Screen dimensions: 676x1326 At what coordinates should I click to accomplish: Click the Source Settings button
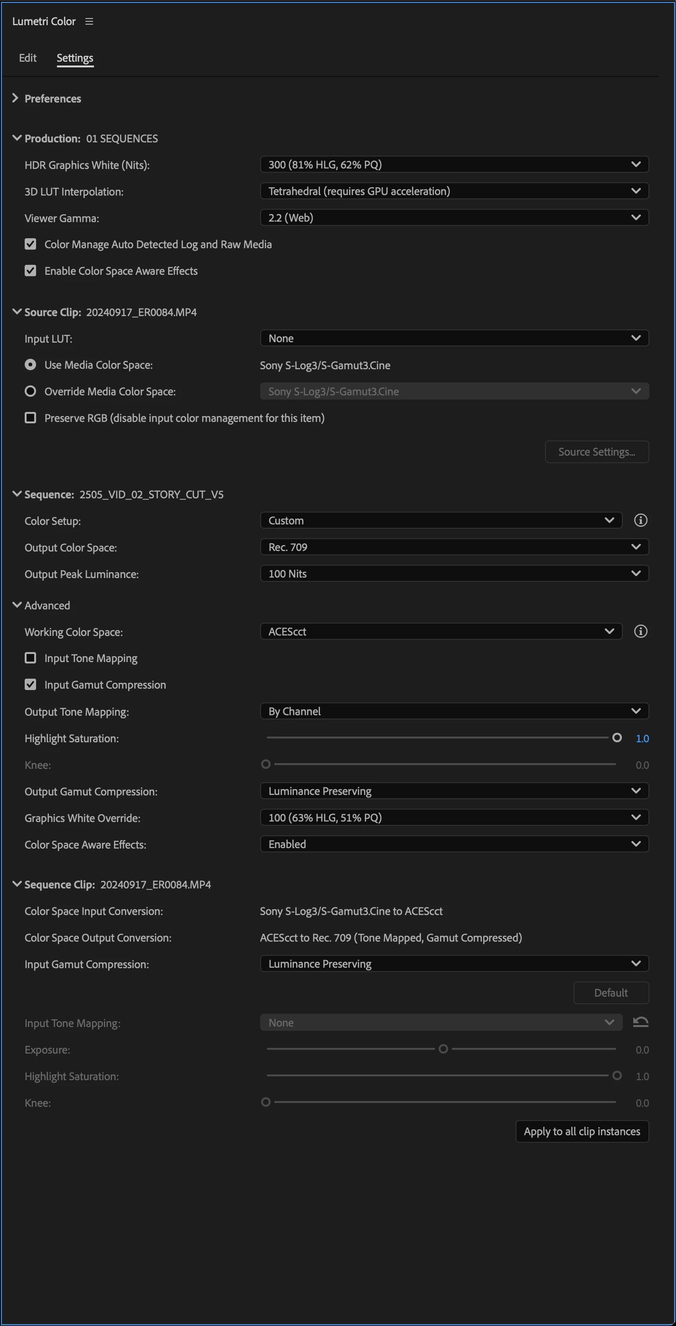tap(597, 452)
